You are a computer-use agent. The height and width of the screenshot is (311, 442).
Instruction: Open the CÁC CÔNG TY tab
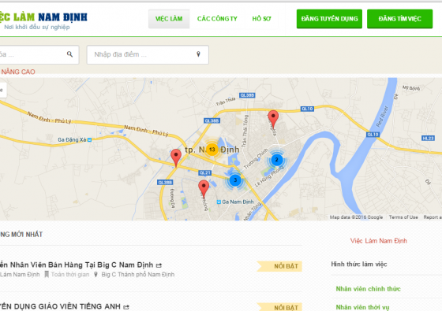click(x=217, y=19)
